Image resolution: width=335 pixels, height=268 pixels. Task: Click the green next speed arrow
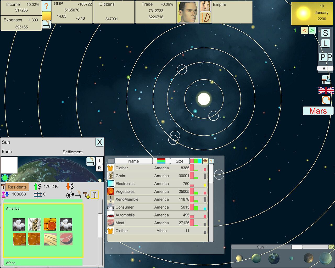coord(312,30)
